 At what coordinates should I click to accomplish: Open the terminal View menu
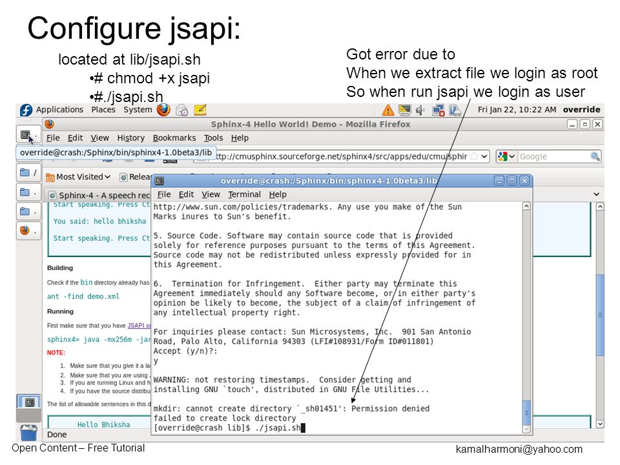click(x=211, y=194)
